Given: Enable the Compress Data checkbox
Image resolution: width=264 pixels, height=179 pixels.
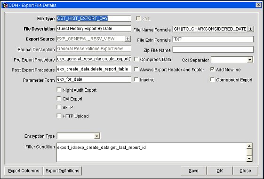Looking at the screenshot, I should [136, 59].
